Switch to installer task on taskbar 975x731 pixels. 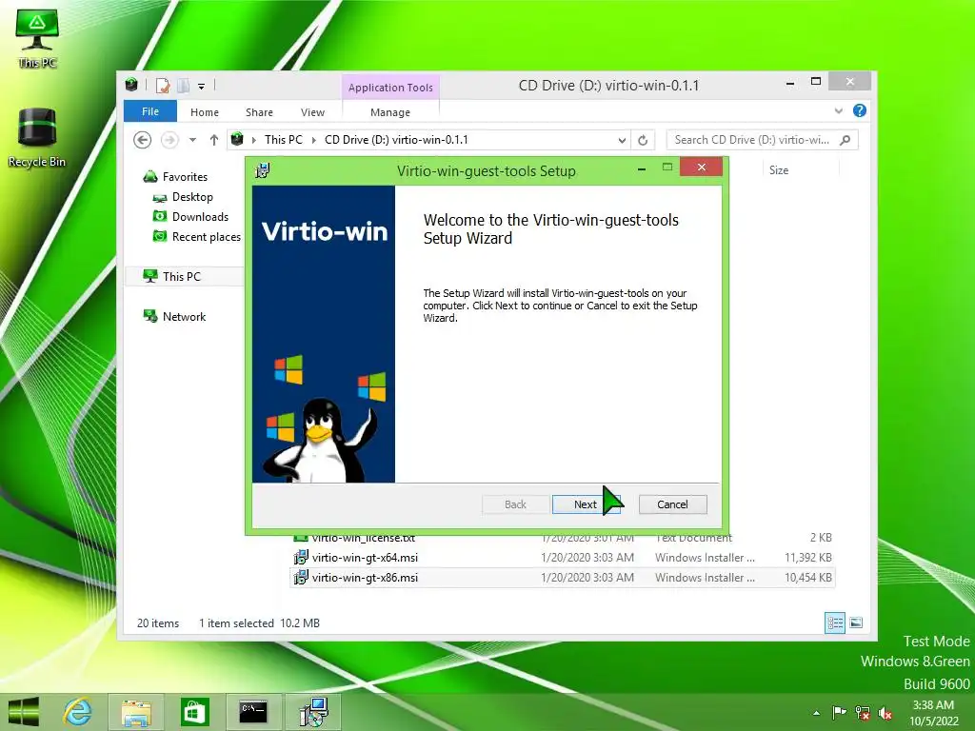pyautogui.click(x=312, y=712)
